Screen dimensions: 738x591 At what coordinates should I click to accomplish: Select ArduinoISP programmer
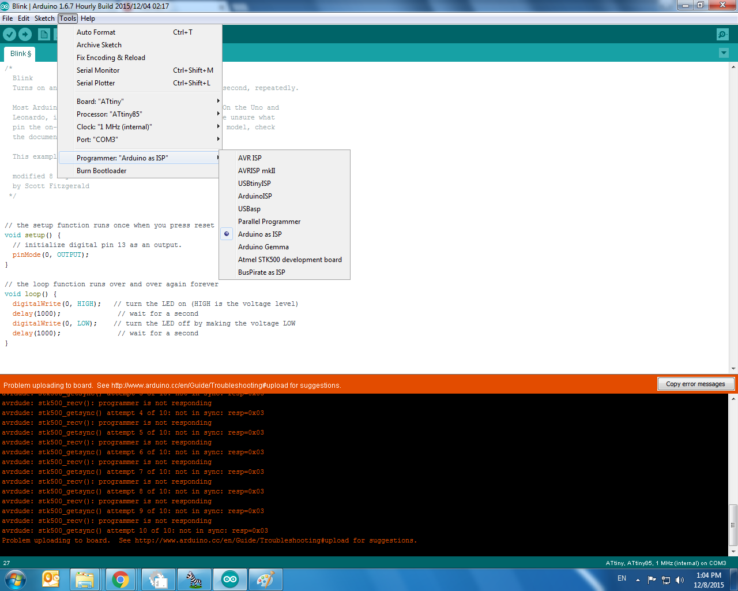point(284,196)
